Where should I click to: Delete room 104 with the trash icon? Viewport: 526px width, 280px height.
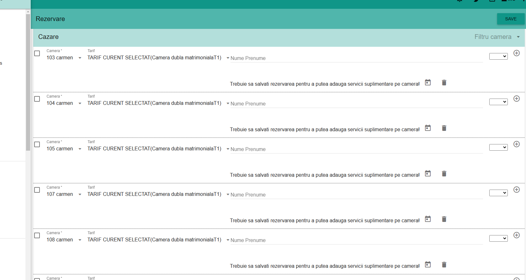point(444,128)
